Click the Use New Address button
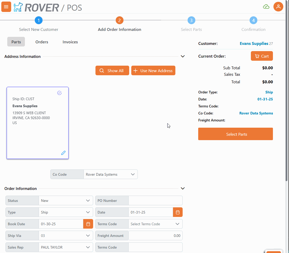The image size is (289, 253). tap(153, 71)
